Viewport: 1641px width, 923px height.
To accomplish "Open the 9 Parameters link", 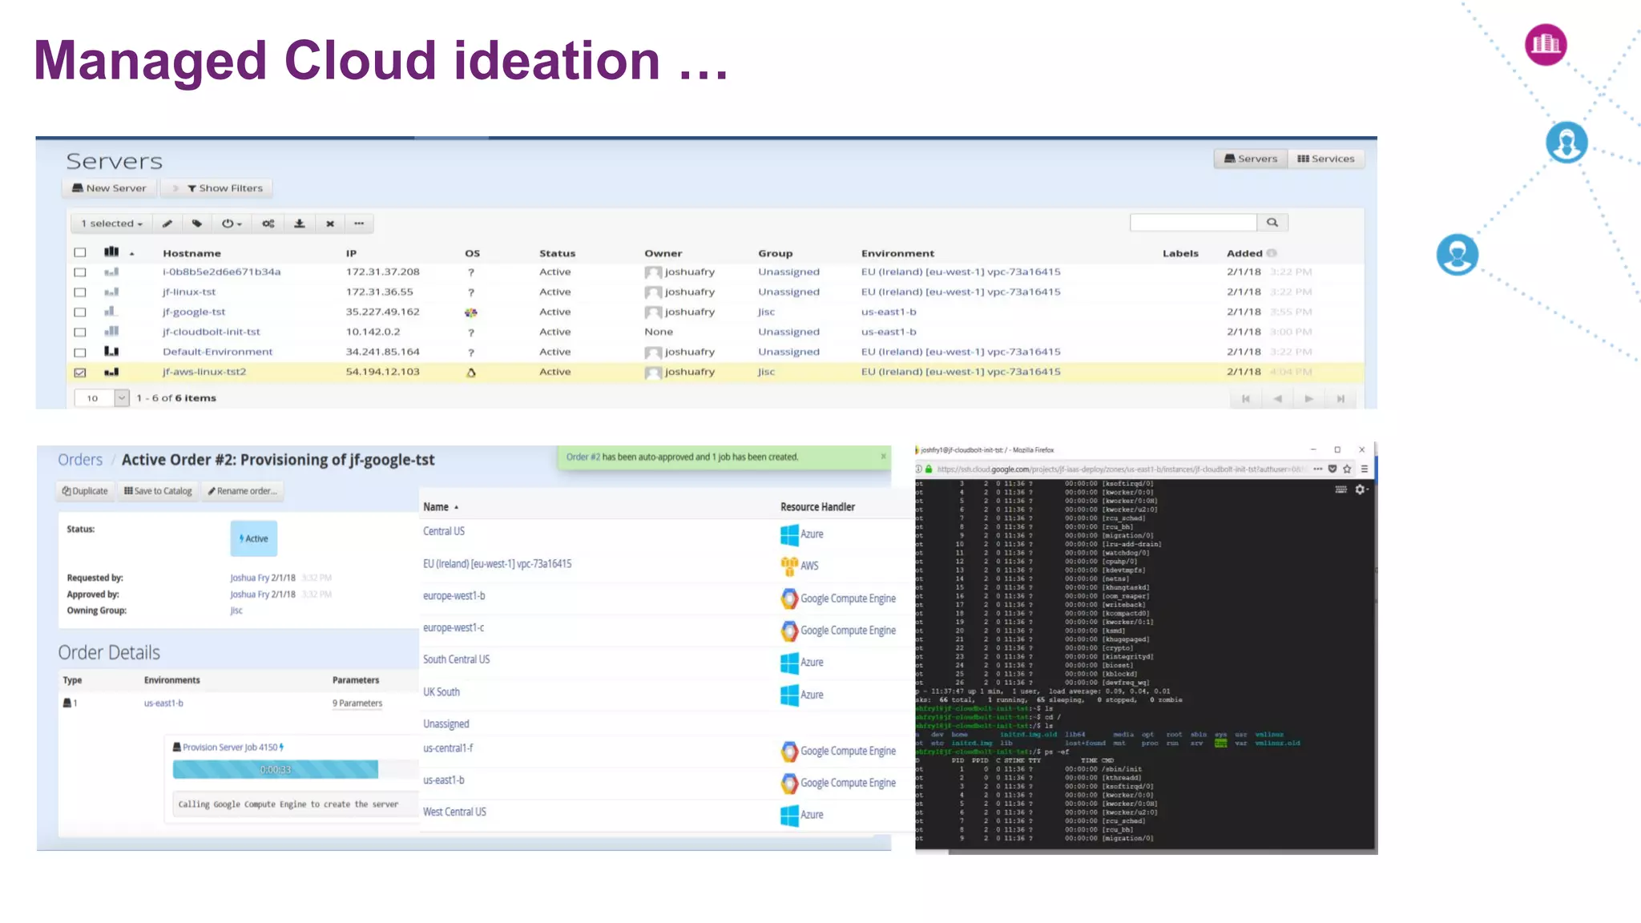I will [357, 703].
